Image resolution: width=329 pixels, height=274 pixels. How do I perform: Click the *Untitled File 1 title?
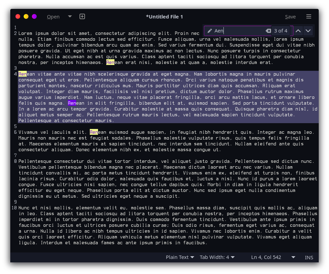tap(164, 17)
